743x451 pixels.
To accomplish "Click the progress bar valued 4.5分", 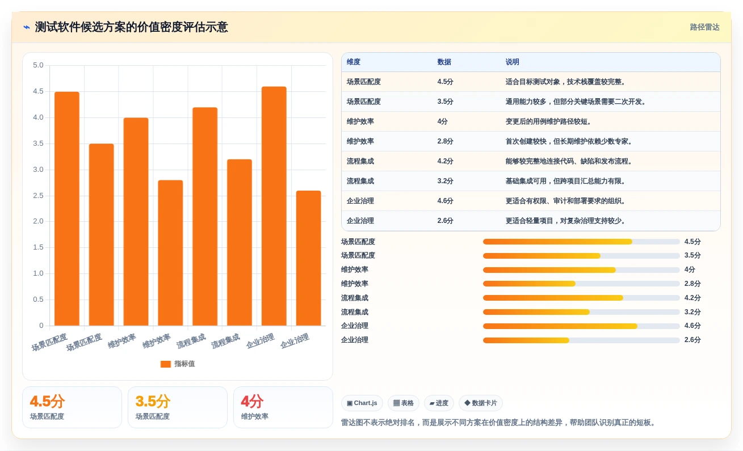I will pyautogui.click(x=581, y=242).
